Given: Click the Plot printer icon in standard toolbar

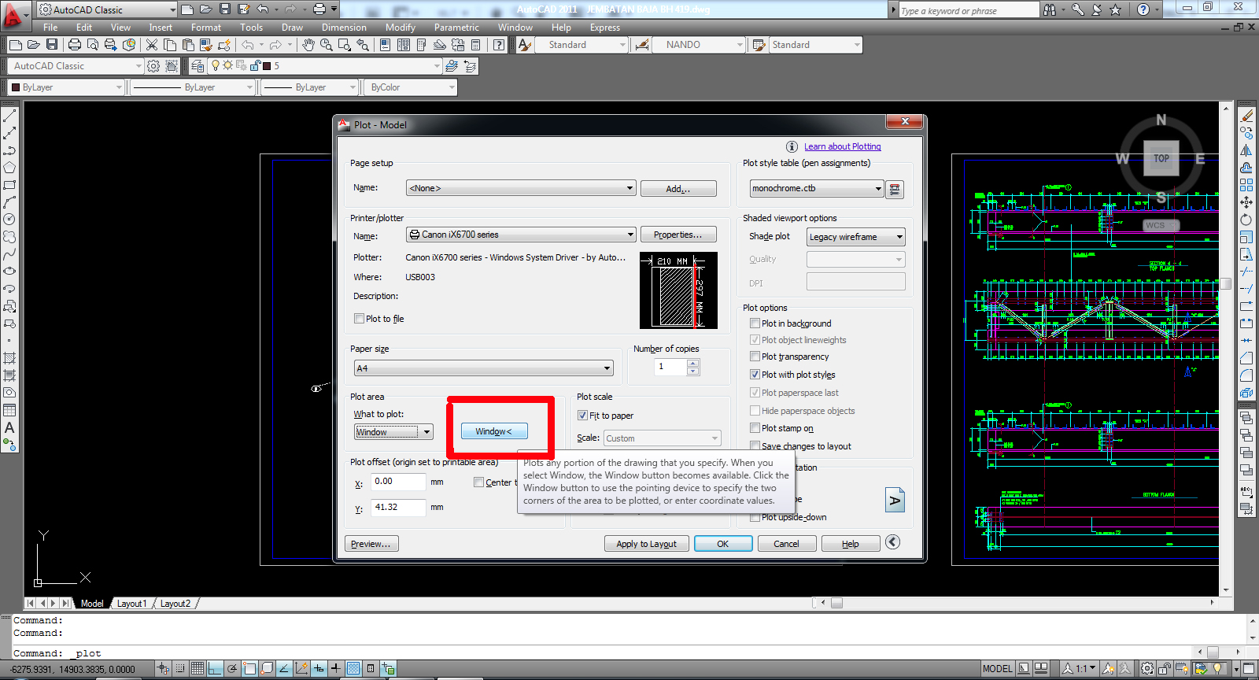Looking at the screenshot, I should pyautogui.click(x=75, y=45).
